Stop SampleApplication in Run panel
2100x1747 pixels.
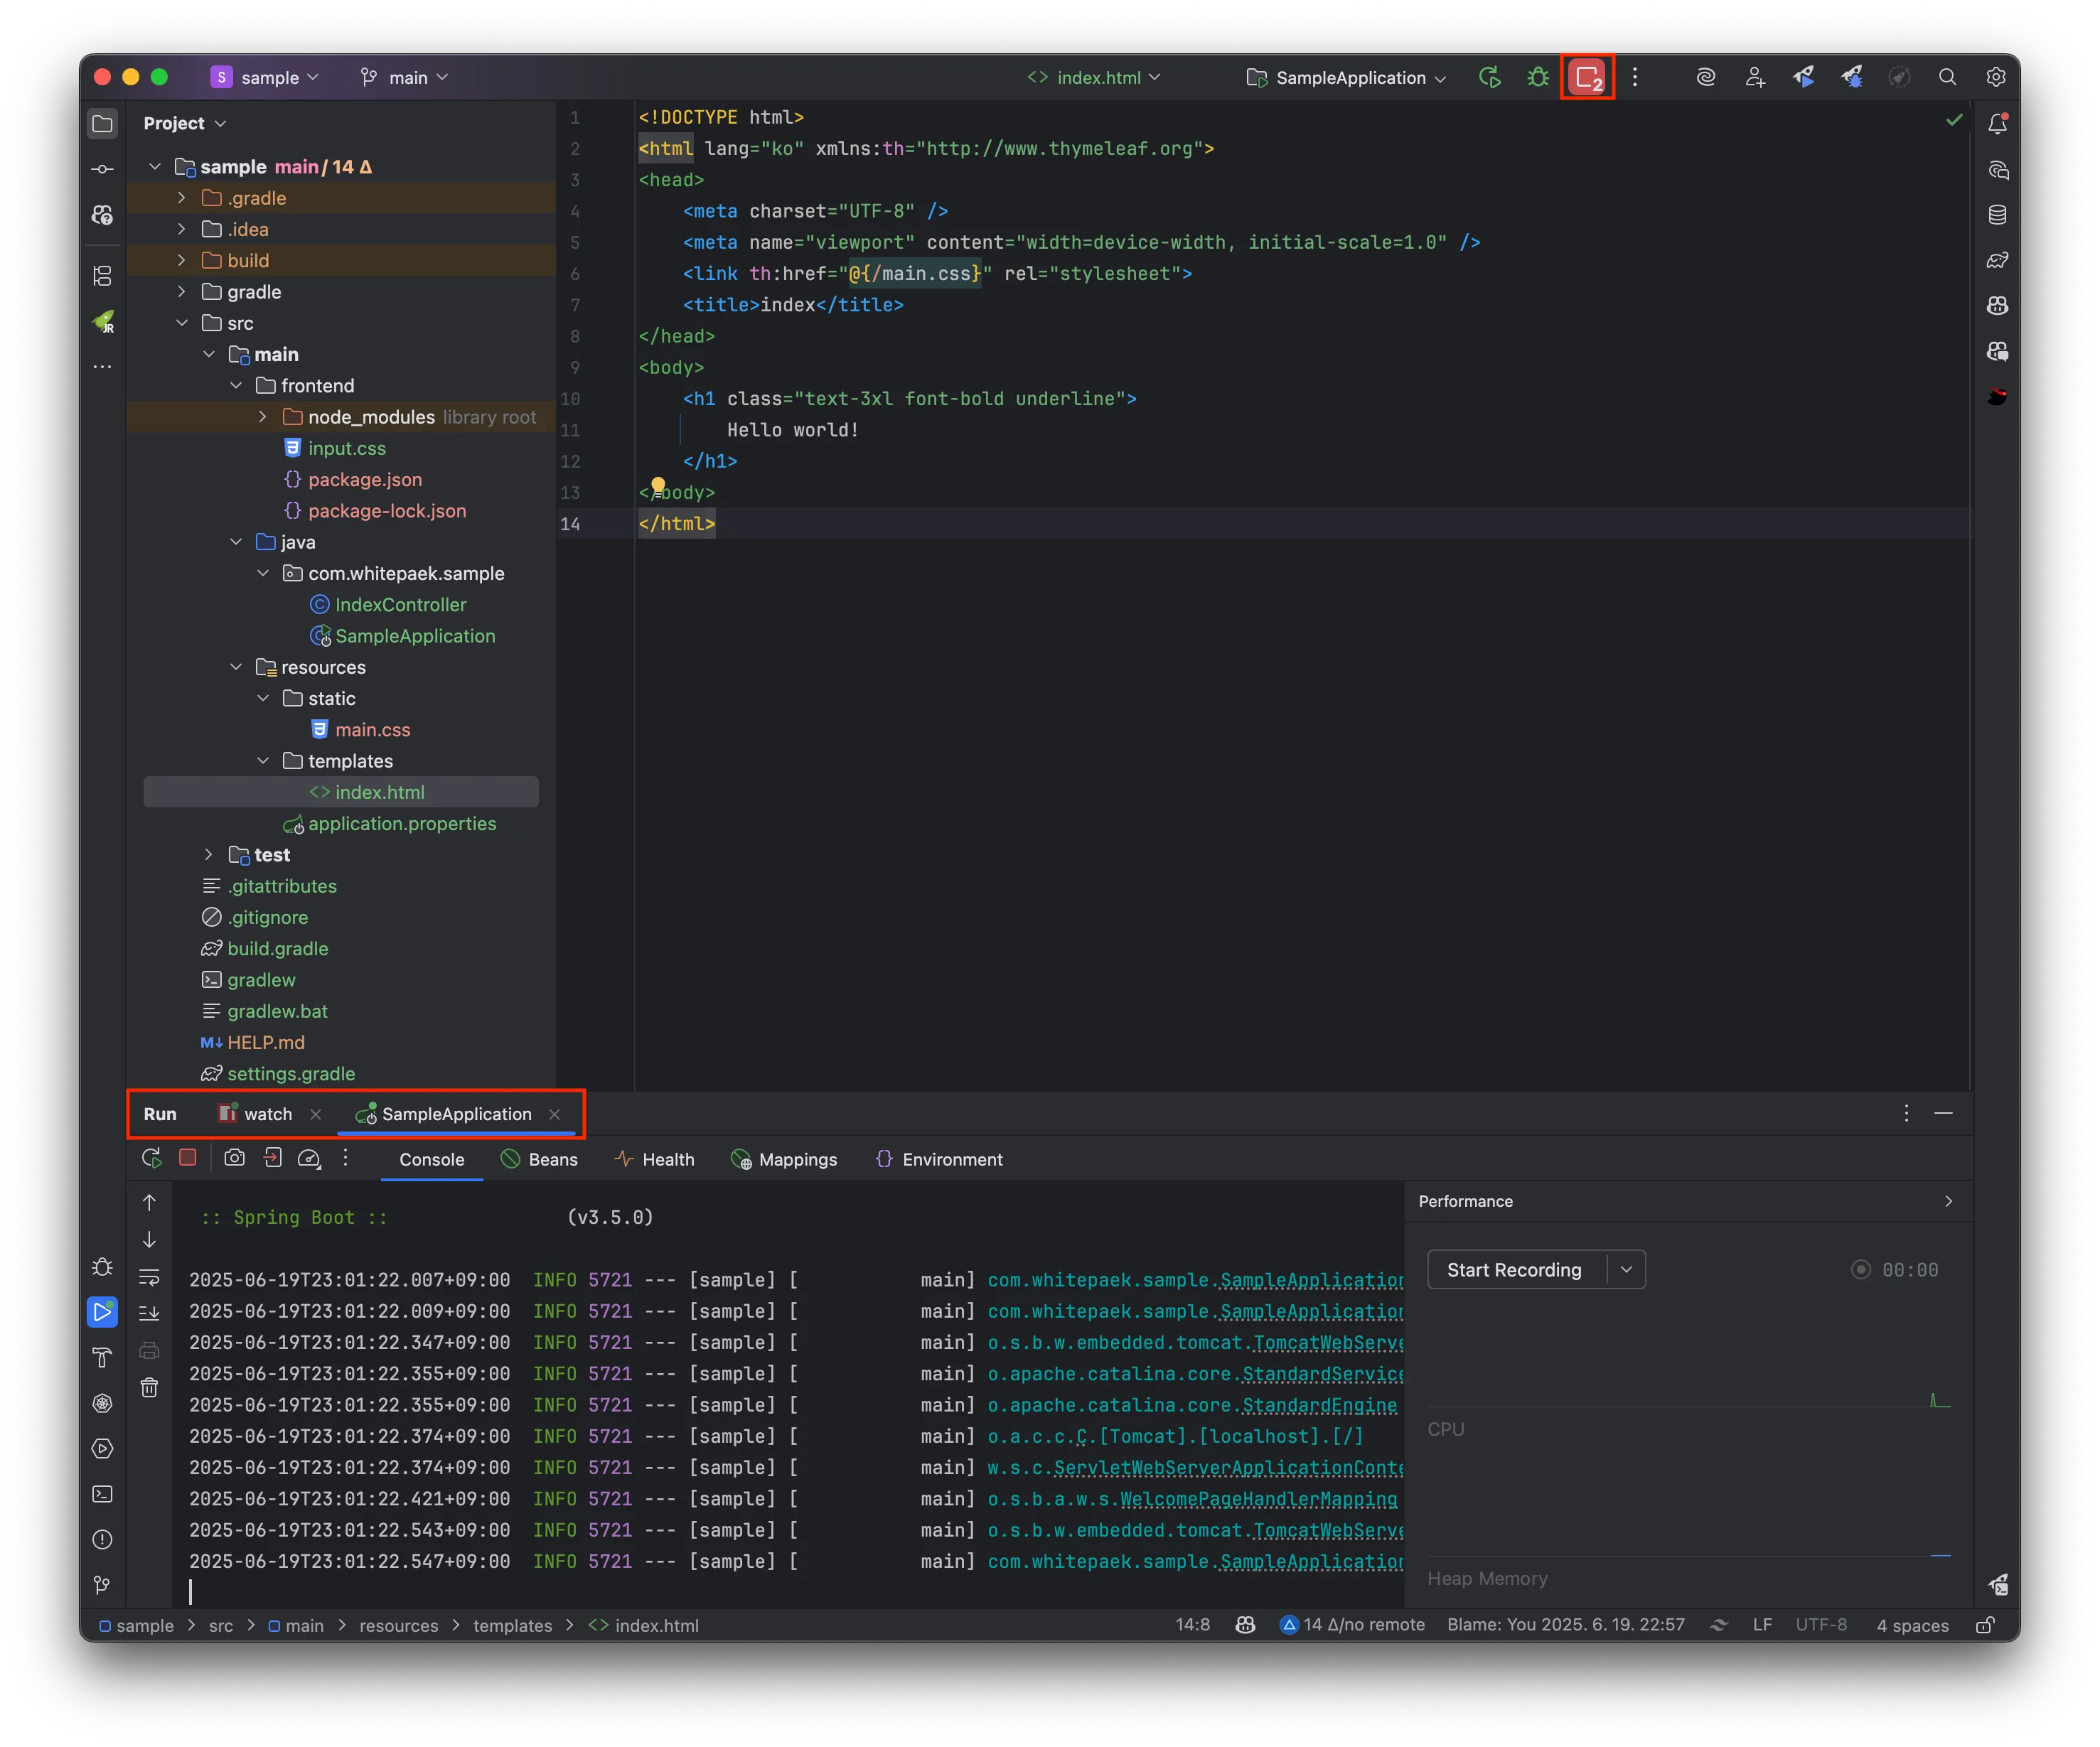click(x=187, y=1157)
